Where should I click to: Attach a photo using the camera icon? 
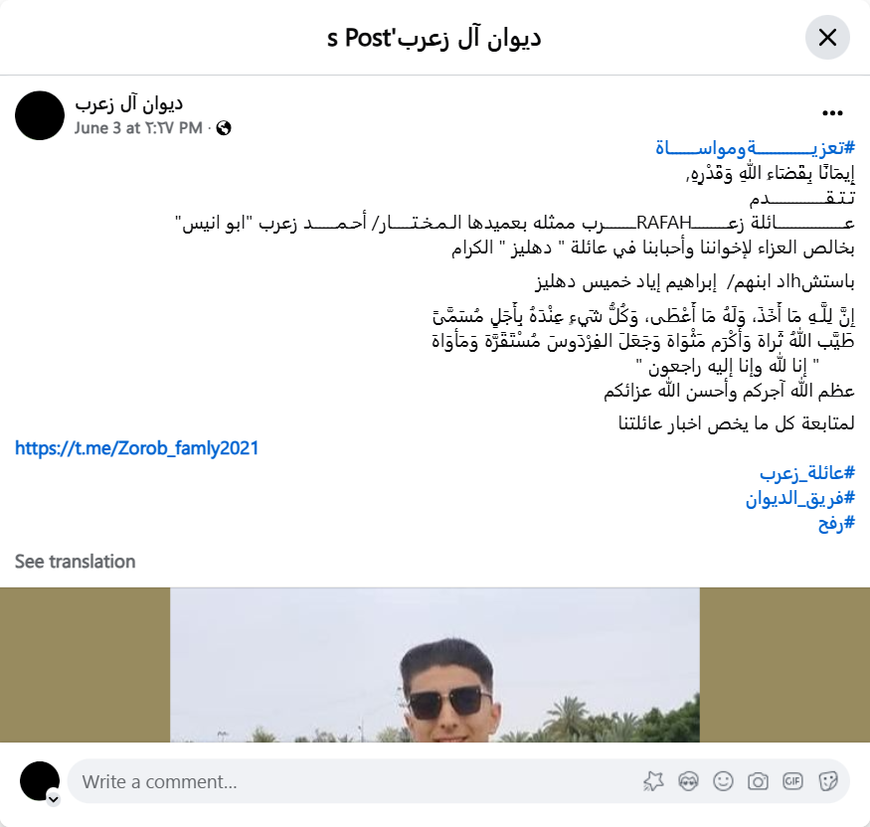[758, 781]
